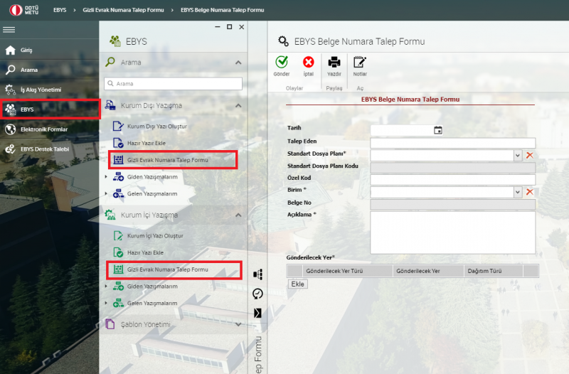Maximize the EBYS panel
This screenshot has width=569, height=374.
point(229,27)
